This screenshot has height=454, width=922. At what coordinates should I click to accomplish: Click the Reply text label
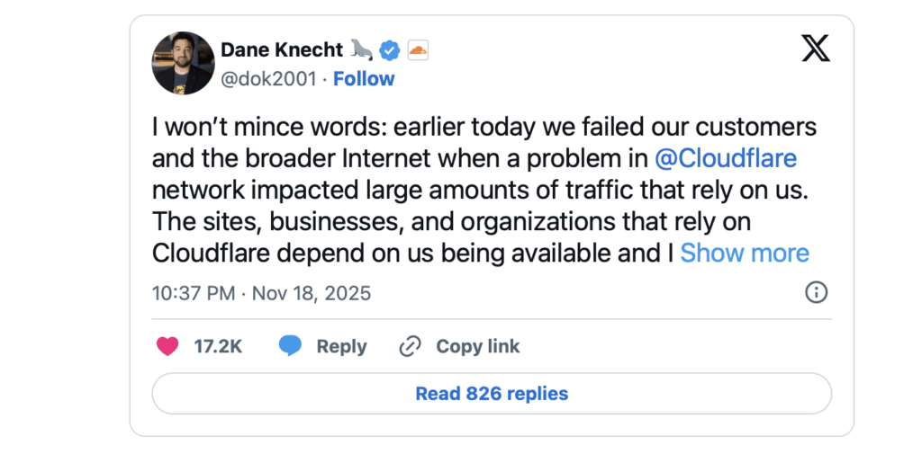pos(341,346)
